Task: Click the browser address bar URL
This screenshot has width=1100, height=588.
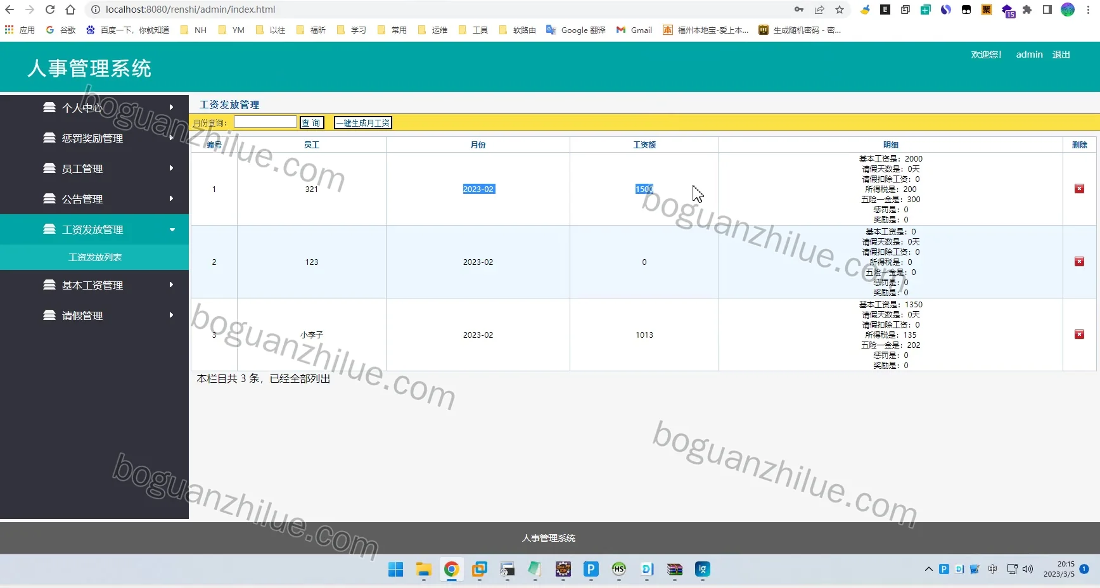Action: pyautogui.click(x=190, y=10)
